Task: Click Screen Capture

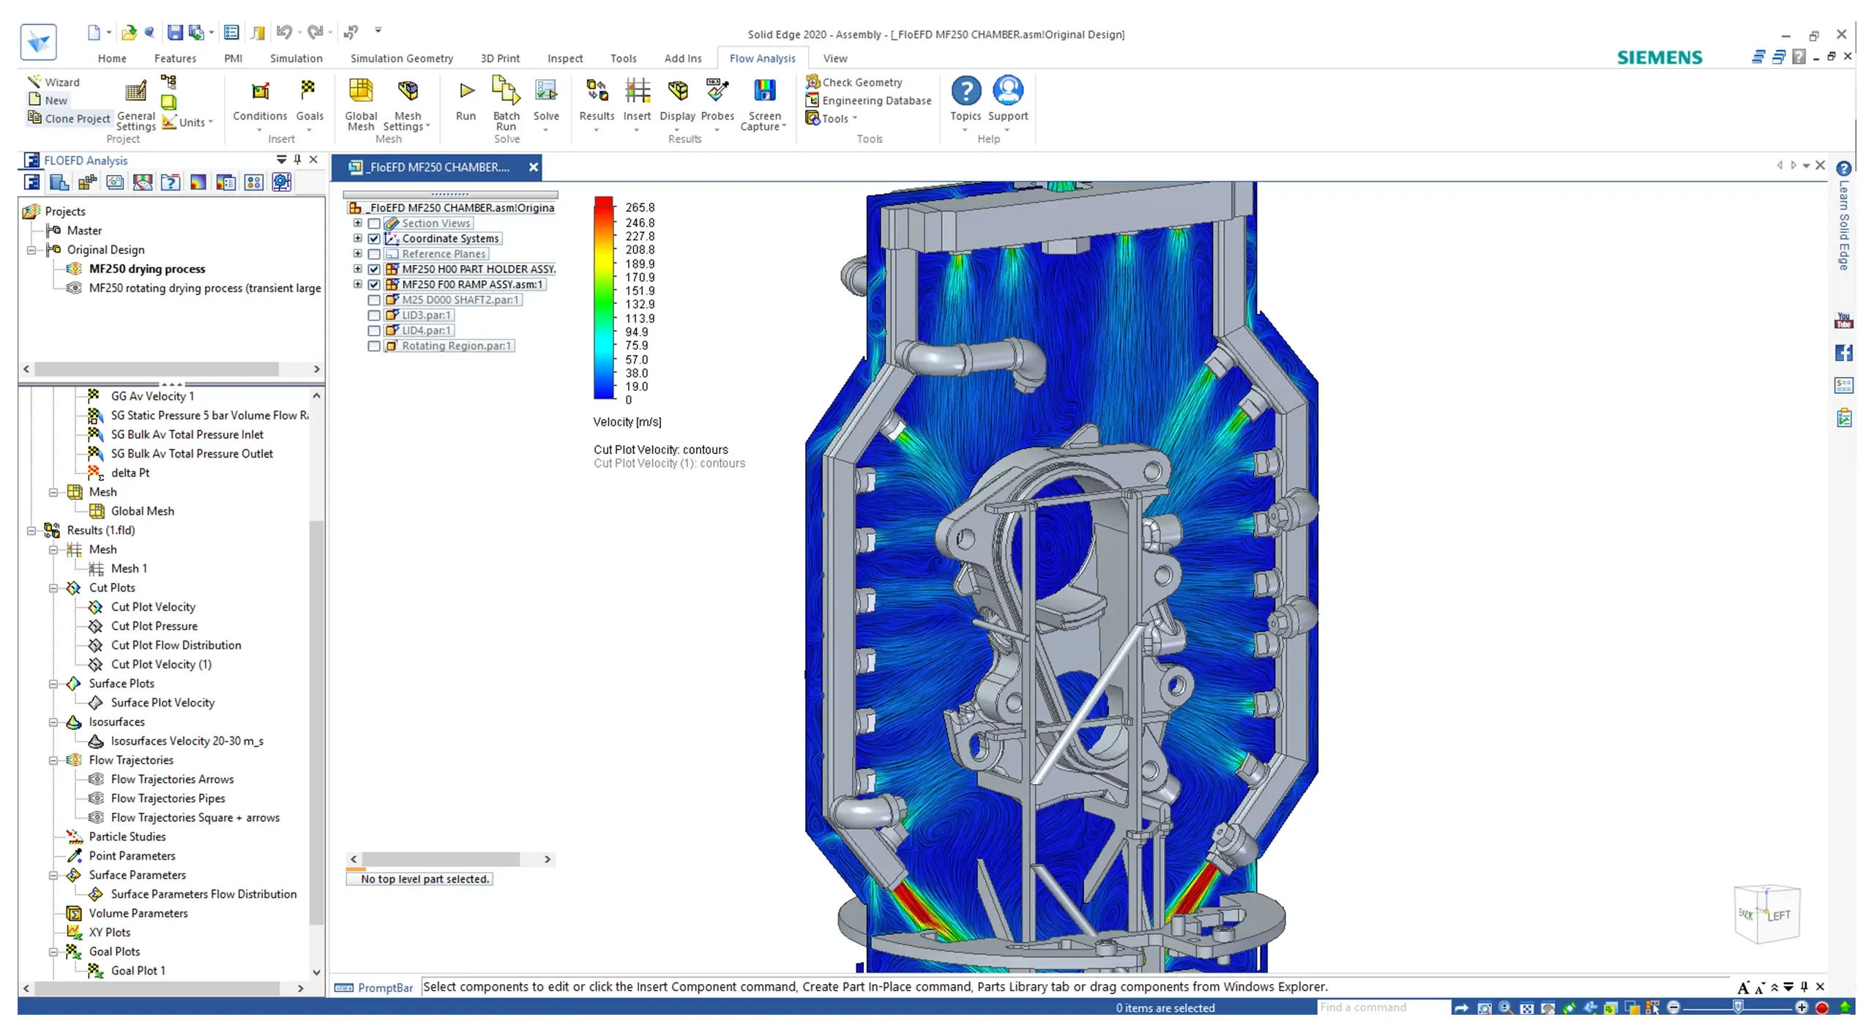Action: click(x=764, y=105)
